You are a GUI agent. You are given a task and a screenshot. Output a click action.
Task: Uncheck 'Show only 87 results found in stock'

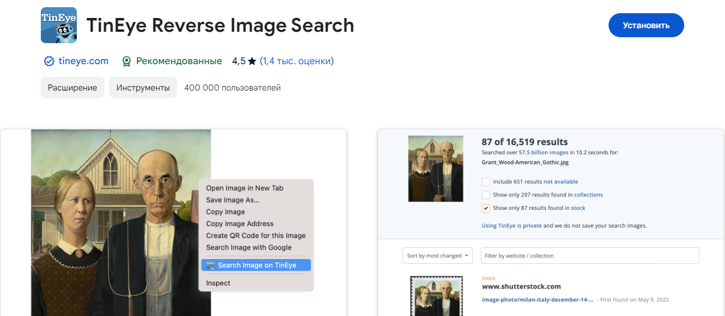[486, 208]
